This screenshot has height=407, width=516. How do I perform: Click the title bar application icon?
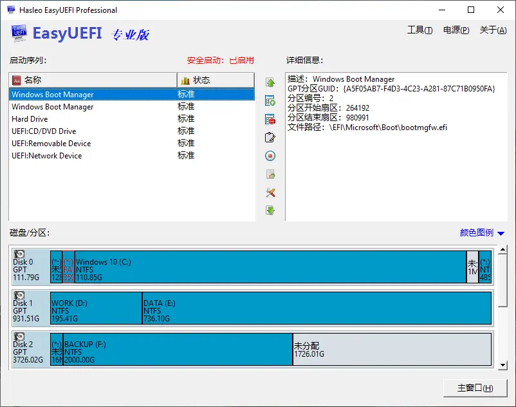pos(9,10)
